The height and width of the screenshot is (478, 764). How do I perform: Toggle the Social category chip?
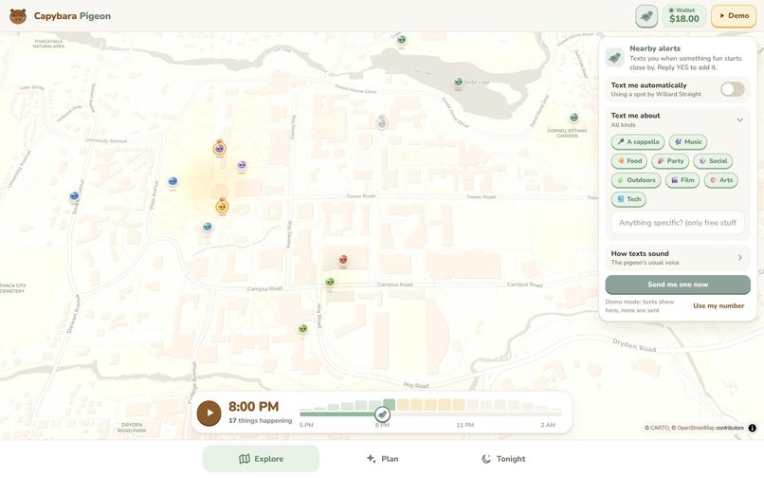pyautogui.click(x=713, y=161)
